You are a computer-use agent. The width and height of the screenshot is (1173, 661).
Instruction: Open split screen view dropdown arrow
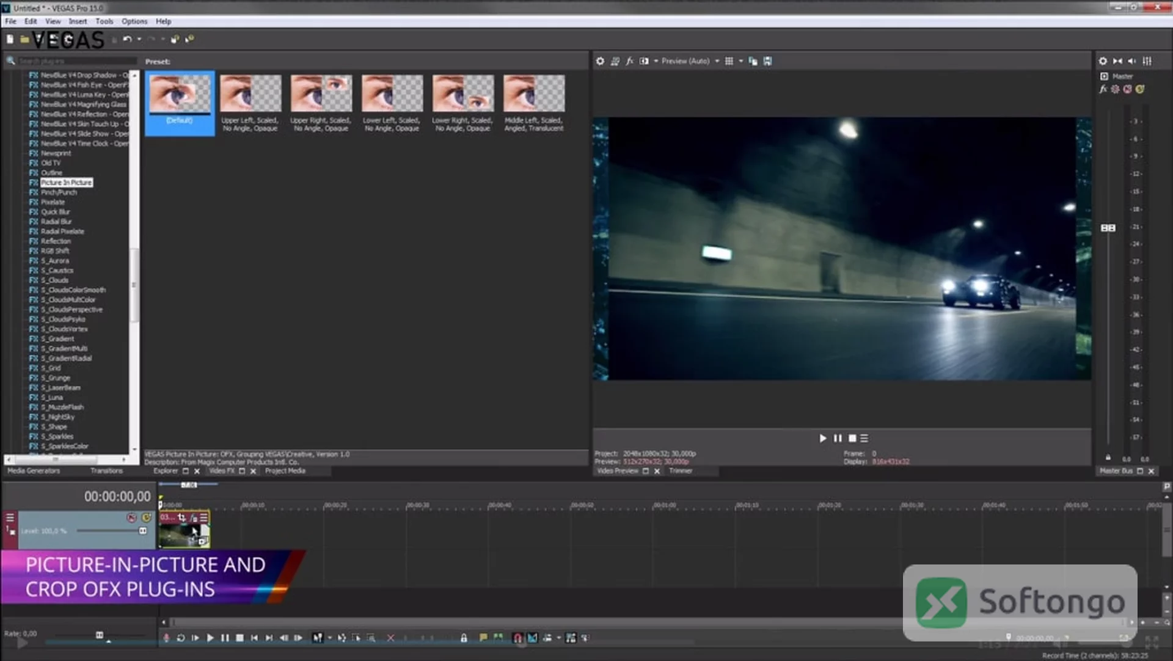pyautogui.click(x=656, y=61)
